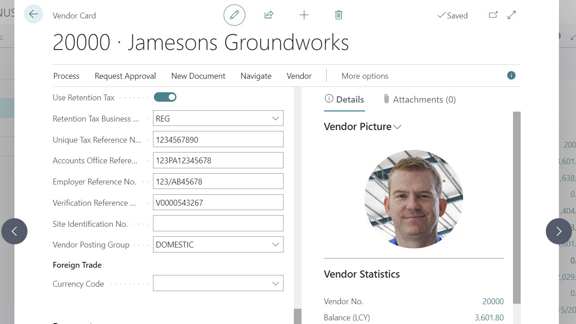
Task: Expand the page to full screen
Action: pyautogui.click(x=512, y=15)
